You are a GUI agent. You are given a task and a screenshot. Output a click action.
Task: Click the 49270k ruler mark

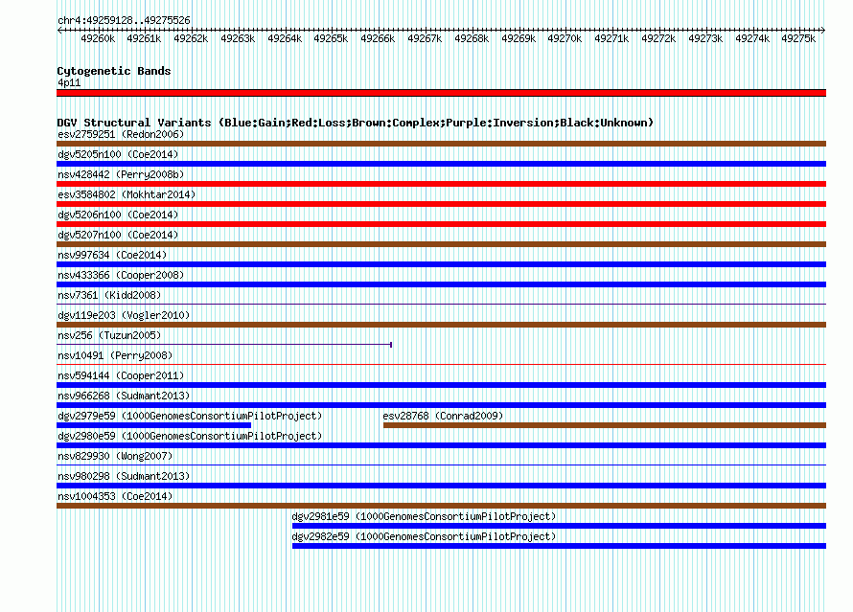pyautogui.click(x=565, y=38)
